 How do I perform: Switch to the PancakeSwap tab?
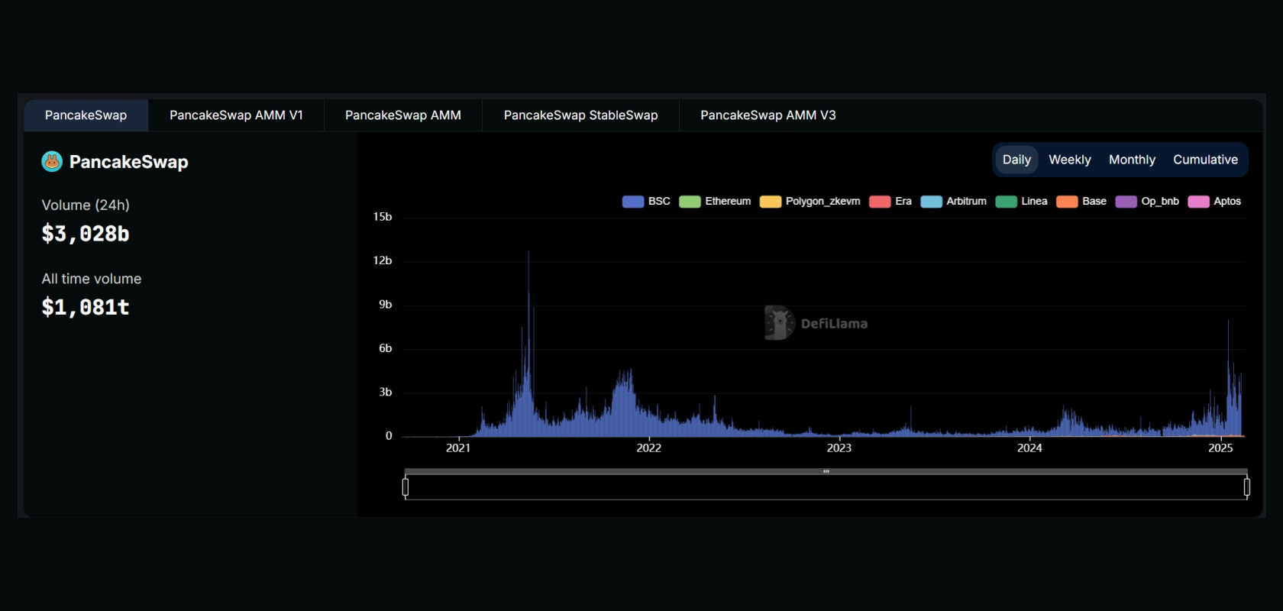pyautogui.click(x=86, y=115)
